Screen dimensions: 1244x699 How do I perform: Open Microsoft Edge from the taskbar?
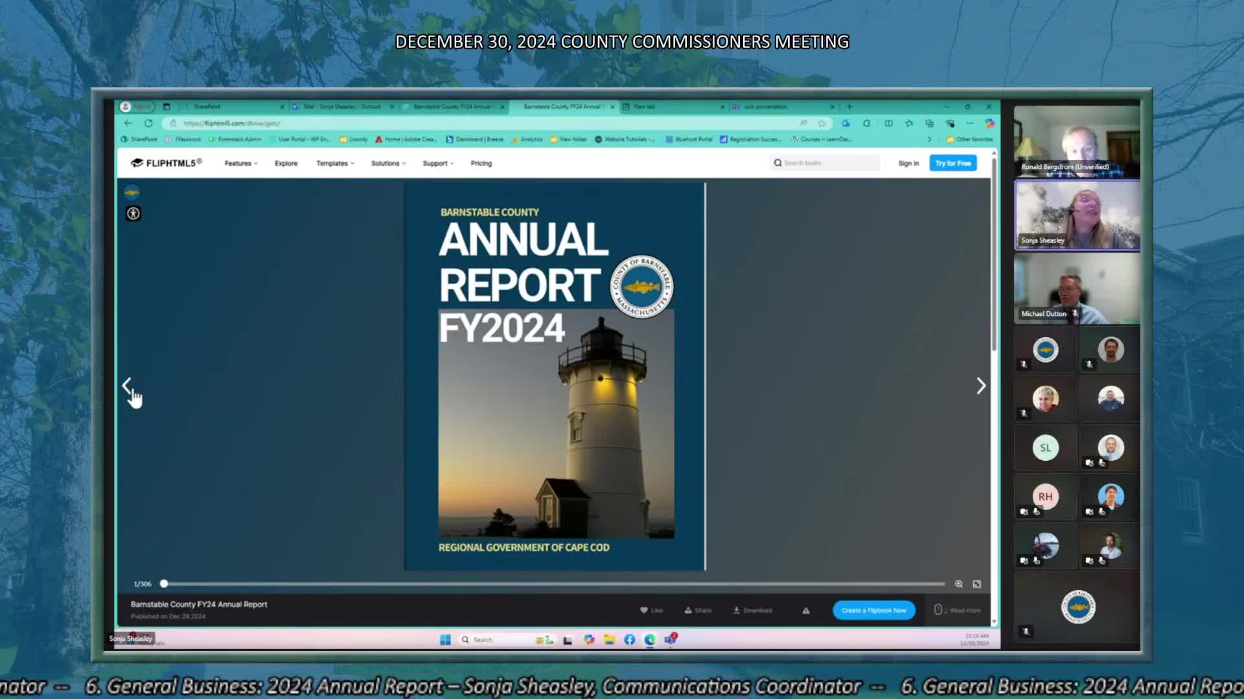tap(650, 639)
